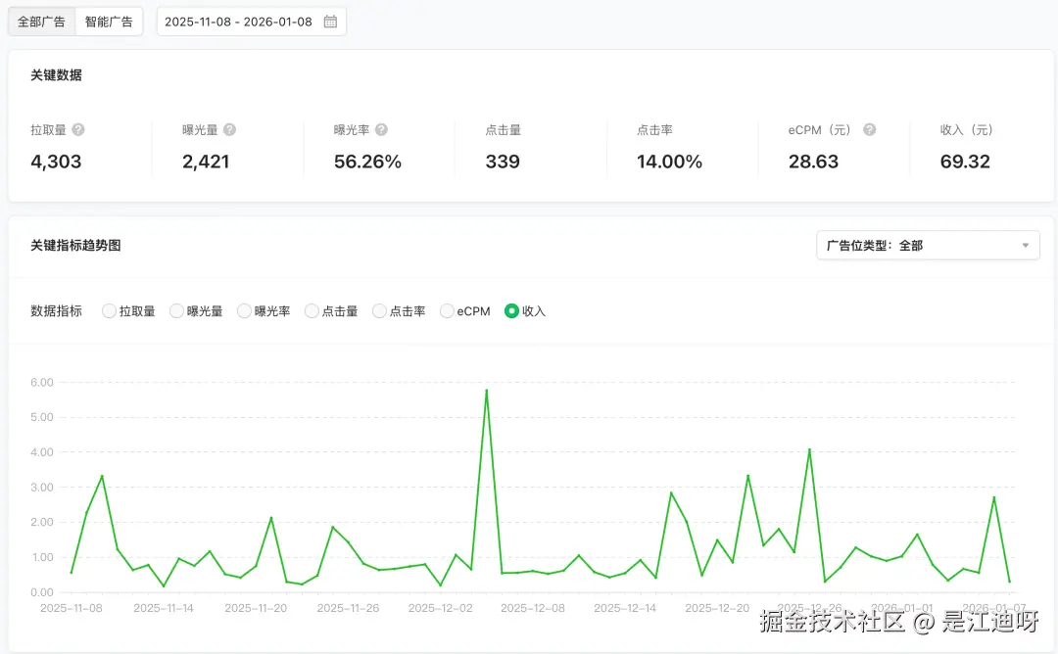Viewport: 1058px width, 654px height.
Task: Click the 2025-11-14 x-axis label
Action: pos(164,608)
